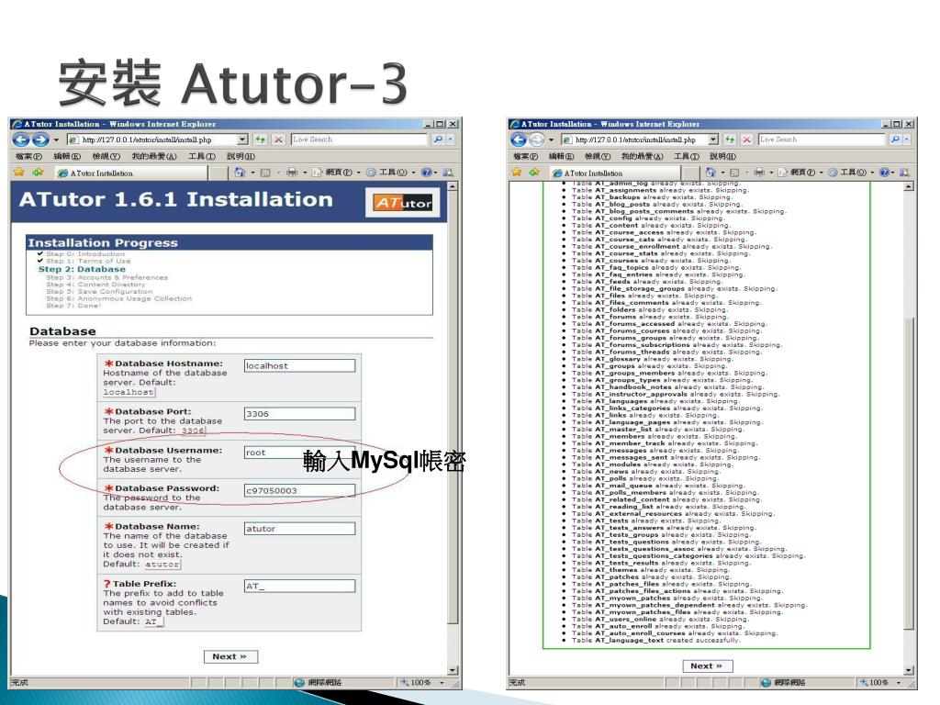Image resolution: width=940 pixels, height=705 pixels.
Task: Open 檔案(F) menu in right window
Action: [x=526, y=156]
